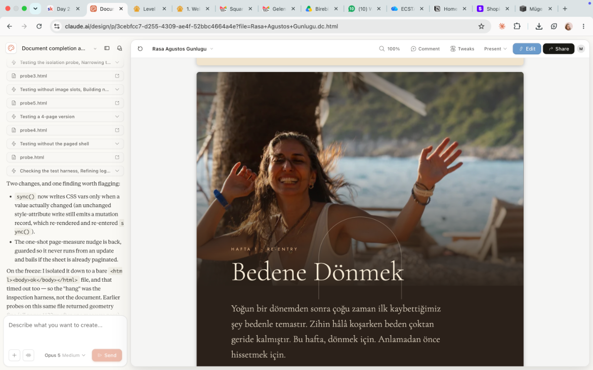Click the chat history icon in the sidebar header
Viewport: 593px width, 370px height.
[120, 48]
